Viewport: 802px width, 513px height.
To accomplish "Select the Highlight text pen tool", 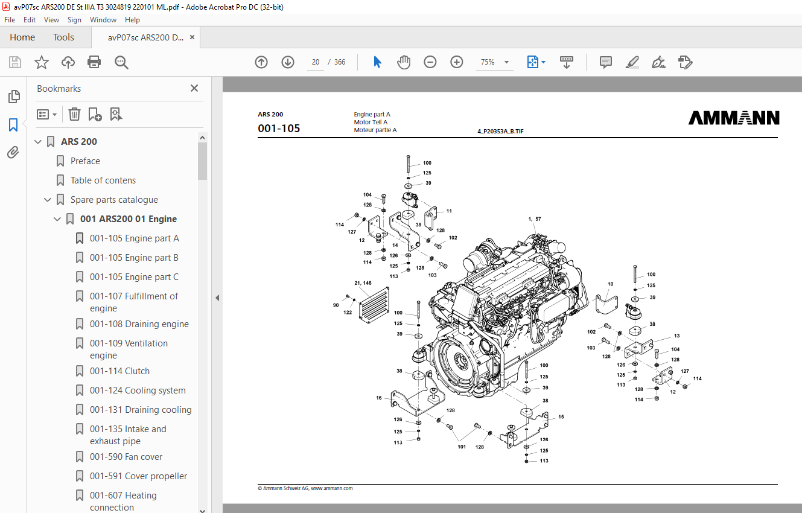I will click(632, 62).
